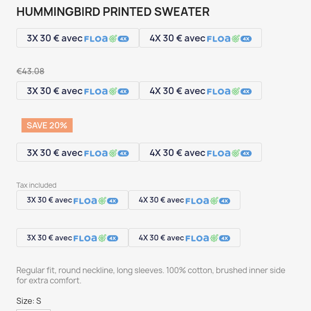The height and width of the screenshot is (311, 311).
Task: Click the green flower icon in the 4X button above the description
Action: point(214,238)
